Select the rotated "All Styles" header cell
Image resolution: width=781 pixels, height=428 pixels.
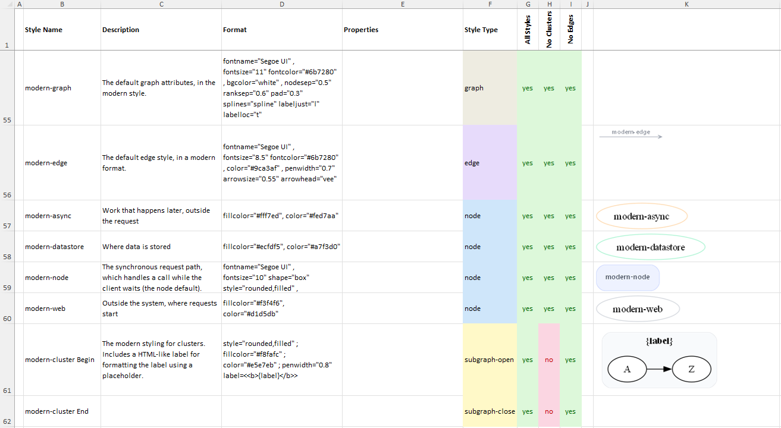tap(528, 30)
